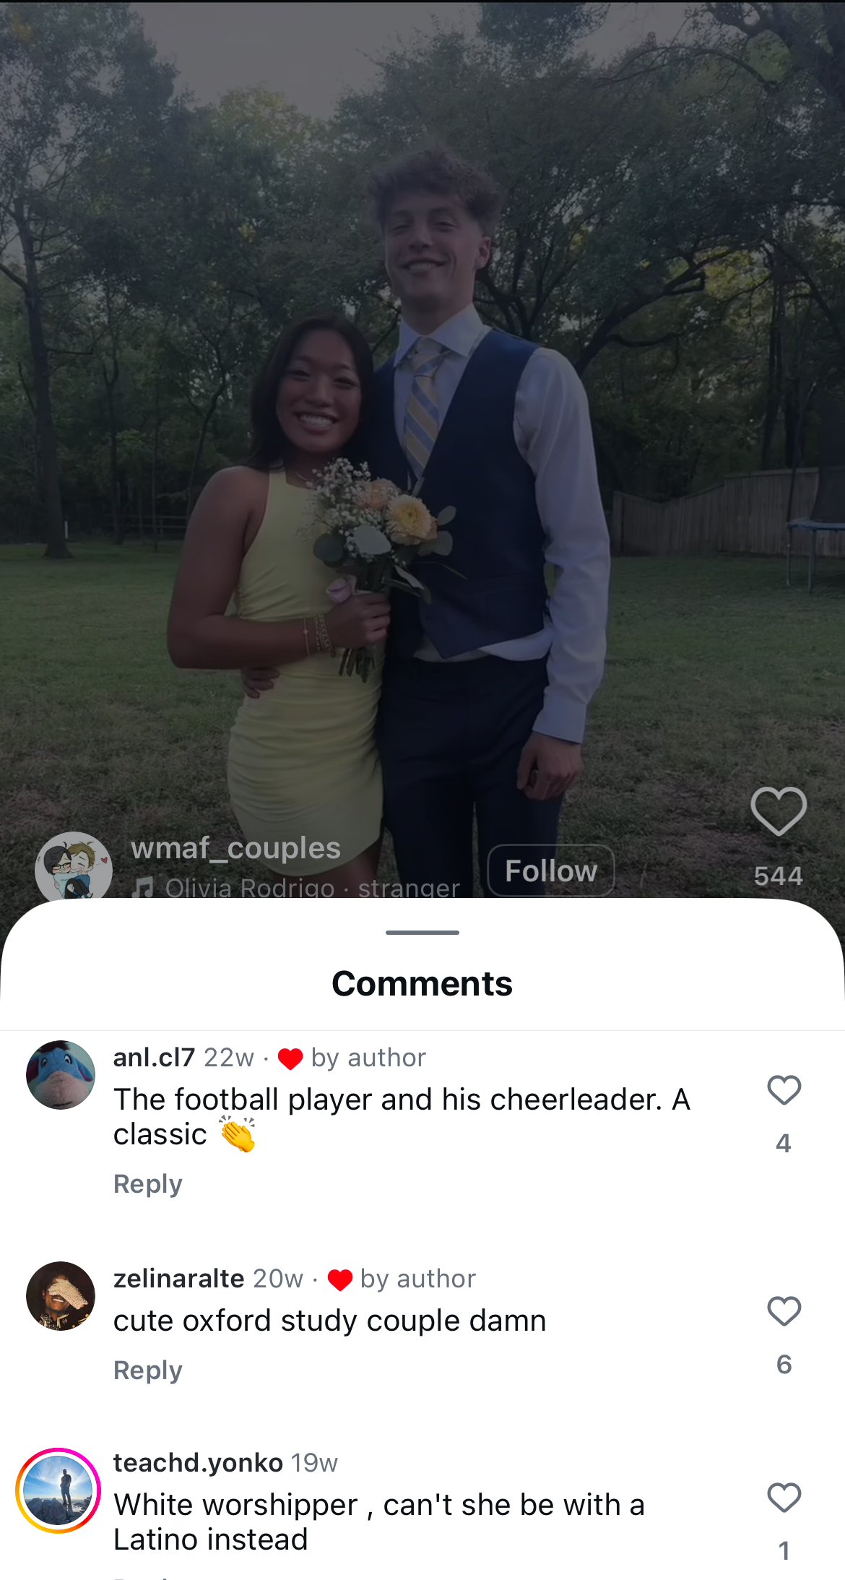Open the Olivia Rodrigo stranger audio
Image resolution: width=845 pixels, height=1580 pixels.
312,887
